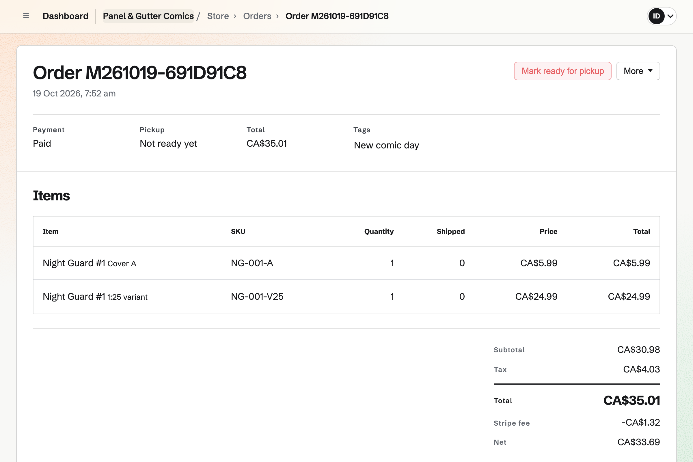Image resolution: width=693 pixels, height=462 pixels.
Task: Select the Night Guard #1 1:25 variant item
Action: click(95, 297)
